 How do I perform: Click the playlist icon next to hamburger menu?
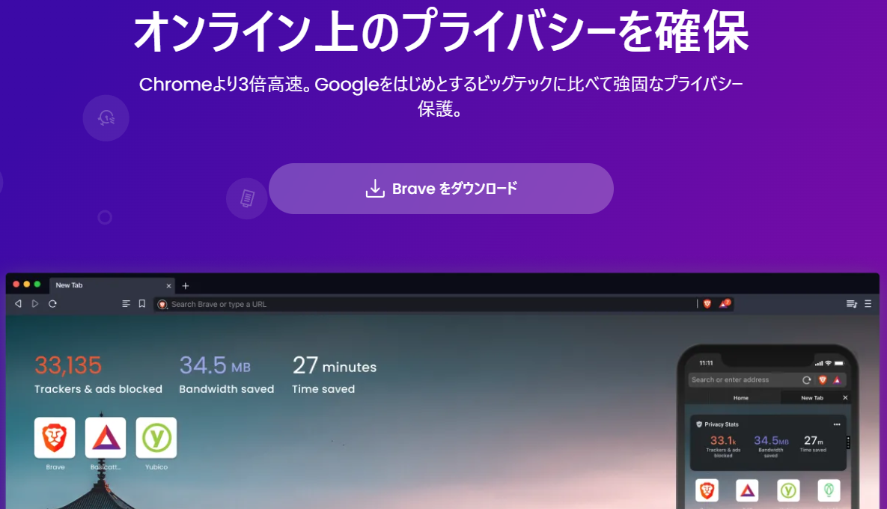tap(851, 304)
